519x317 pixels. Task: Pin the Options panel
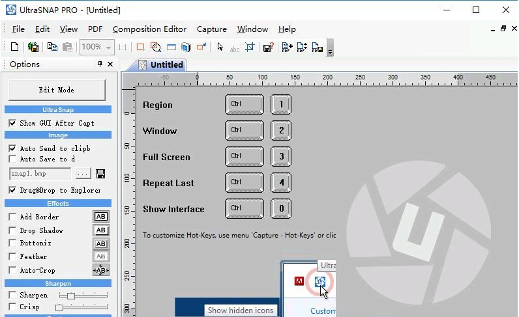point(100,64)
